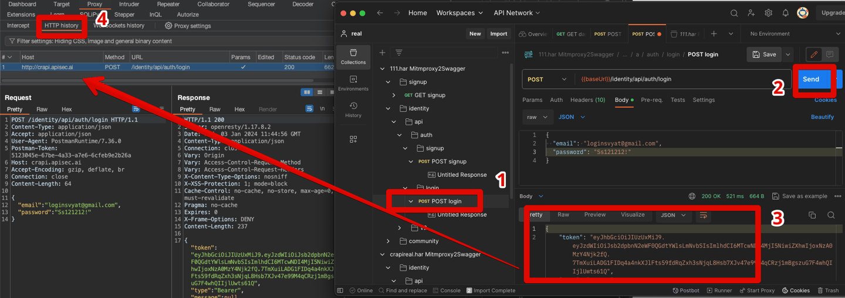Open the raw body type dropdown
Image resolution: width=845 pixels, height=298 pixels.
(x=538, y=117)
